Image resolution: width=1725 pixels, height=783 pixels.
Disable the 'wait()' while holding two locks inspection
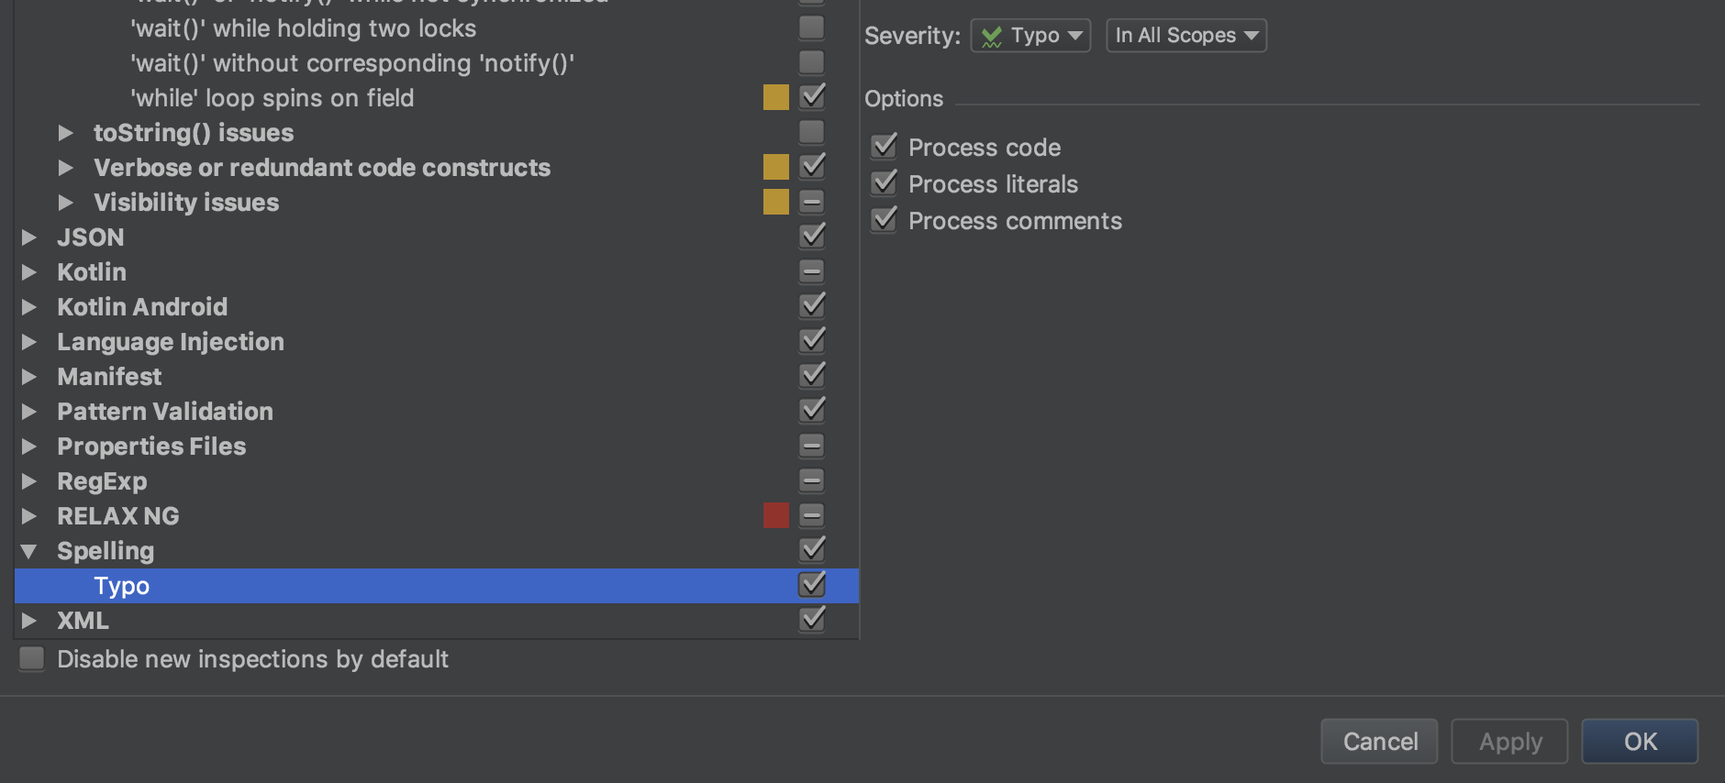(x=811, y=28)
